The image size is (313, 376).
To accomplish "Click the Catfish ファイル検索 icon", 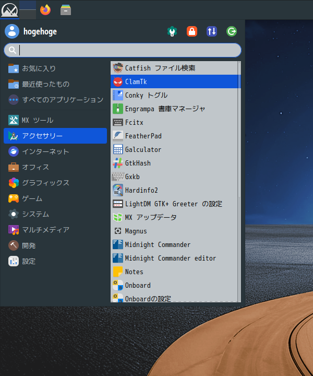I will [118, 68].
